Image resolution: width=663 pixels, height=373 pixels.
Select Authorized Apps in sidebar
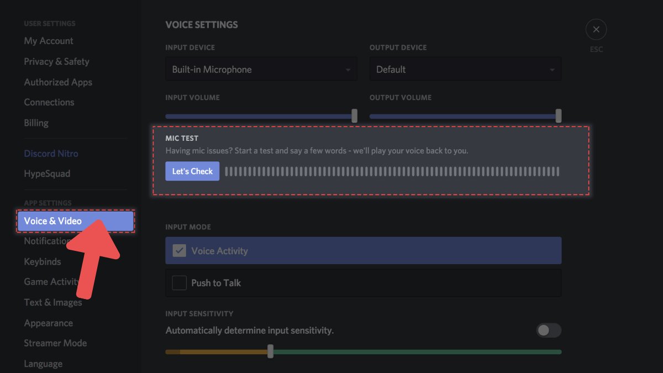coord(58,82)
